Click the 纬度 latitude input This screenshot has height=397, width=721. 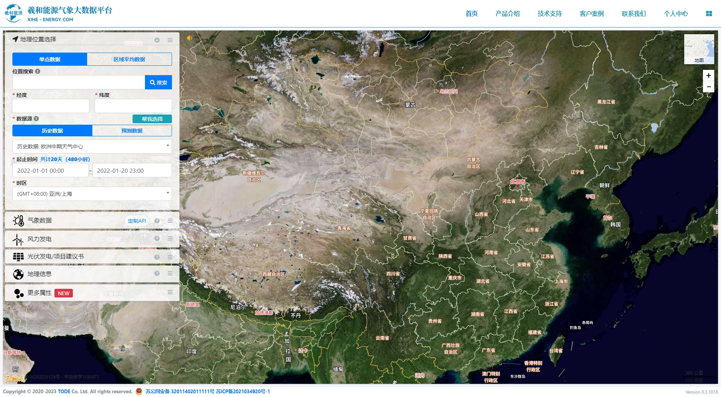pos(133,106)
